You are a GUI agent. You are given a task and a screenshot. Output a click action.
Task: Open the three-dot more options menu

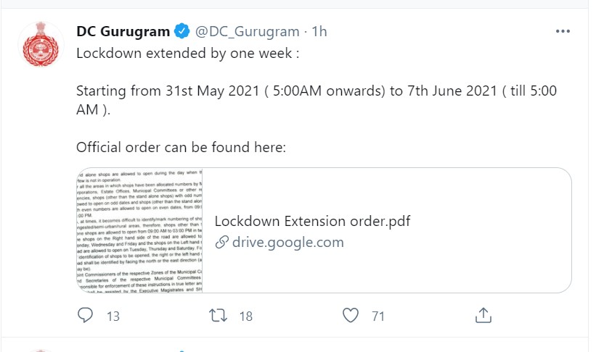[x=563, y=31]
